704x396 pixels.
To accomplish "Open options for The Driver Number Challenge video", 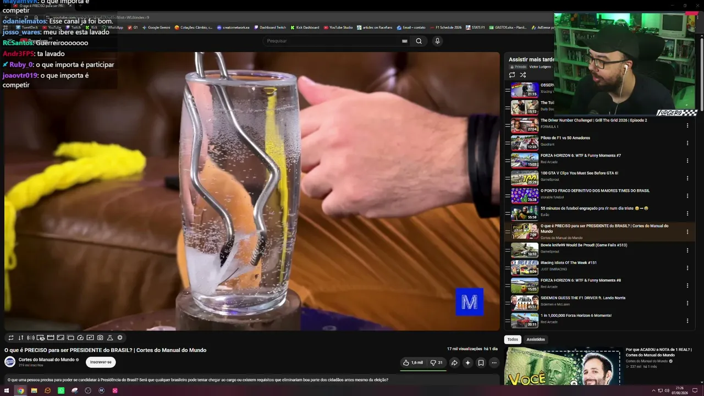I will click(x=687, y=125).
